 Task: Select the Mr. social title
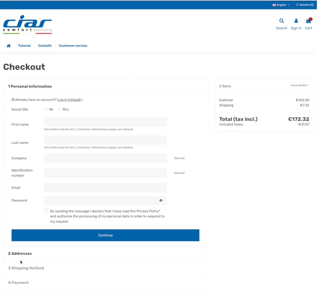(46, 110)
